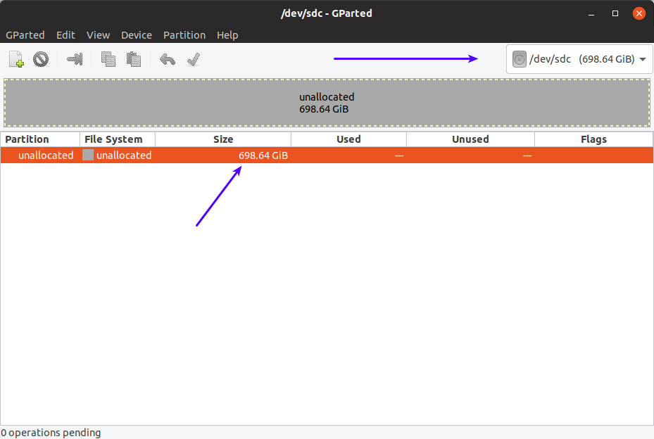This screenshot has height=439, width=654.
Task: Click the Used column header
Action: (x=348, y=139)
